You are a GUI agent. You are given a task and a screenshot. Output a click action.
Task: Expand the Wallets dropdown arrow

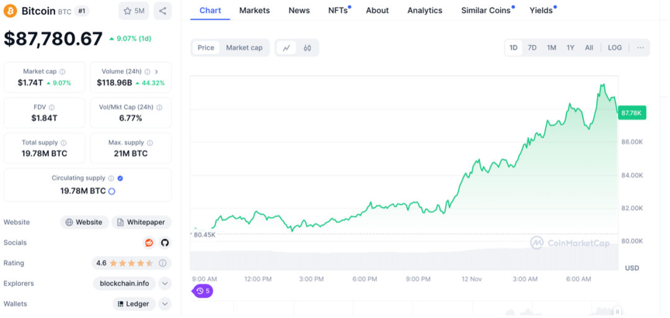tap(165, 304)
